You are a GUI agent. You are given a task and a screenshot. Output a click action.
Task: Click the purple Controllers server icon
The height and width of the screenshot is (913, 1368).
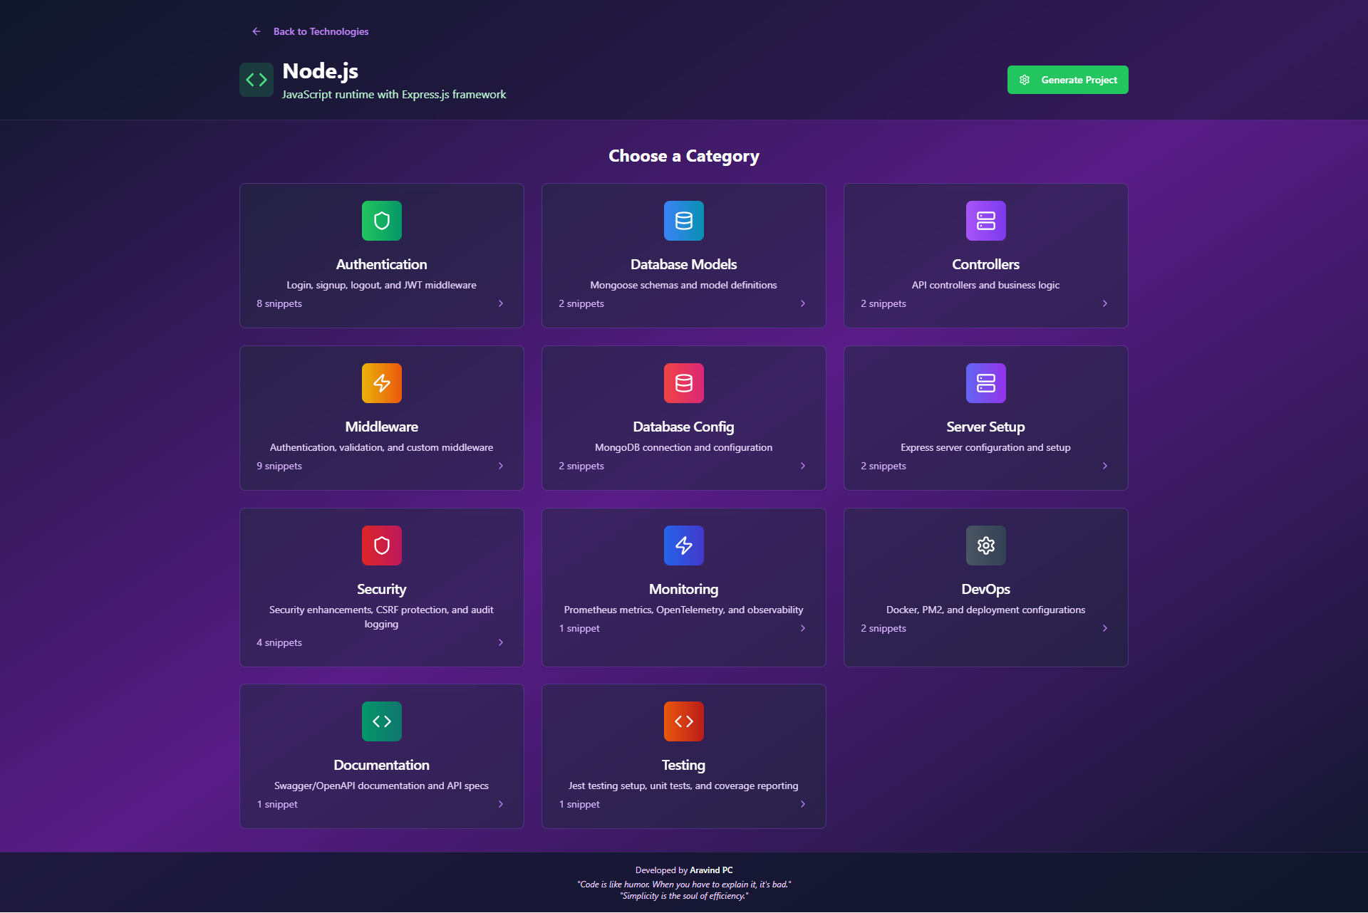[x=986, y=221]
